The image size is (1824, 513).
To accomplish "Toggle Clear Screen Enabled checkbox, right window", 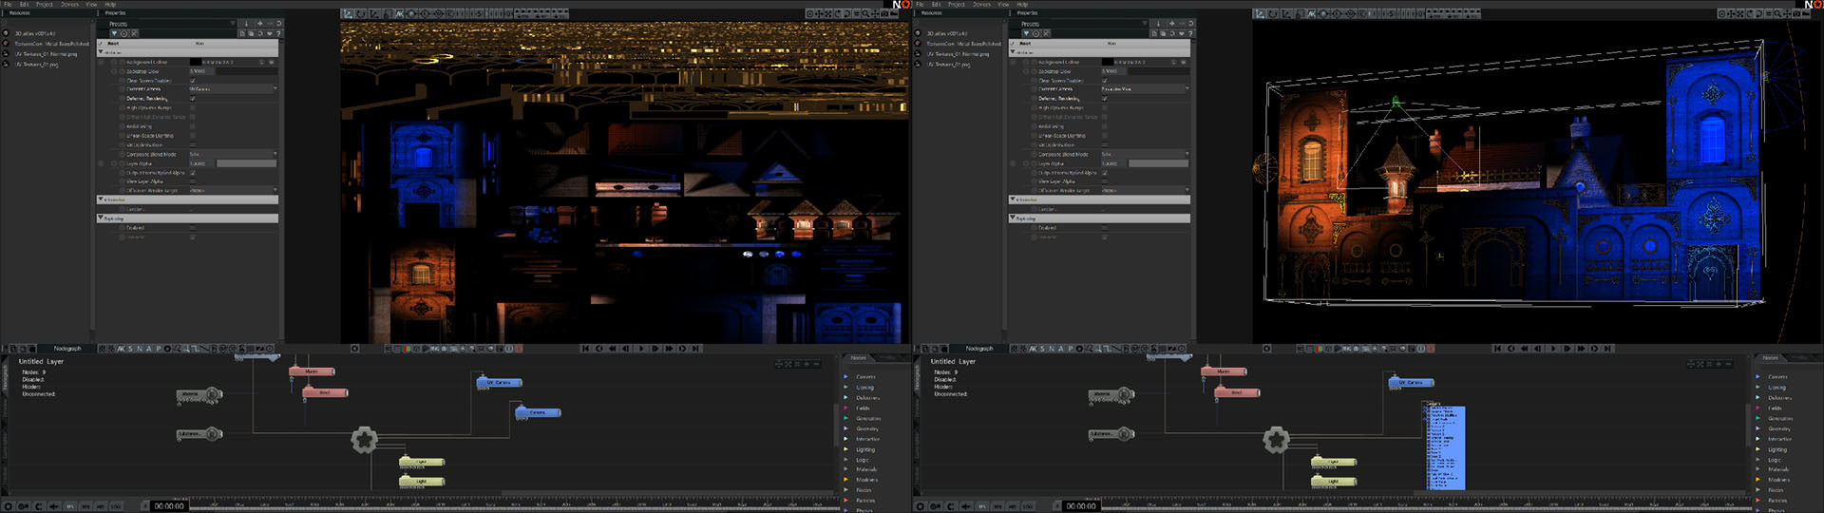I will tap(1105, 80).
